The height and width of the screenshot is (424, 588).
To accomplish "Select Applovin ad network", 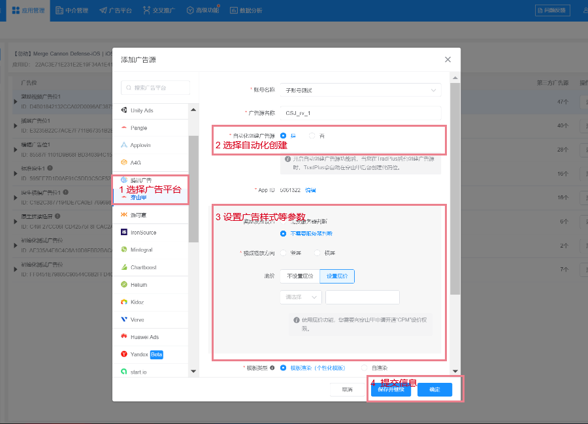I will (140, 145).
